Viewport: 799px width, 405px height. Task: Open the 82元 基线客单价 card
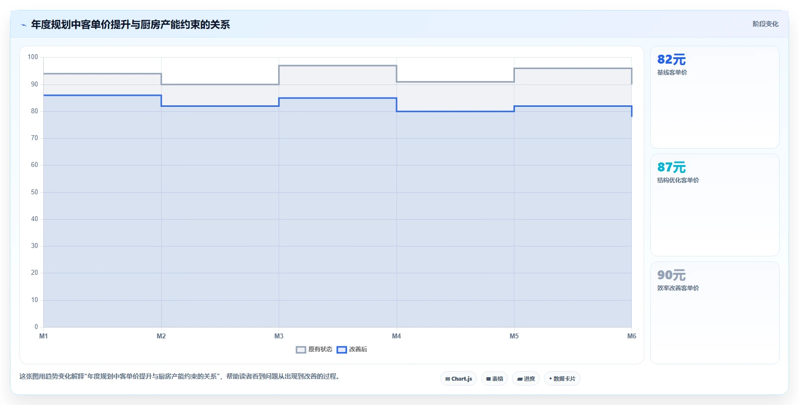pyautogui.click(x=715, y=97)
